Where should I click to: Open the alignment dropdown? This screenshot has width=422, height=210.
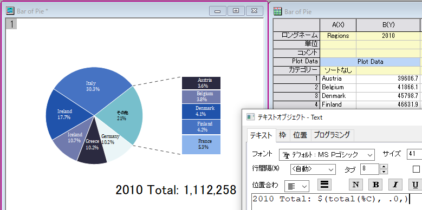tap(296, 186)
